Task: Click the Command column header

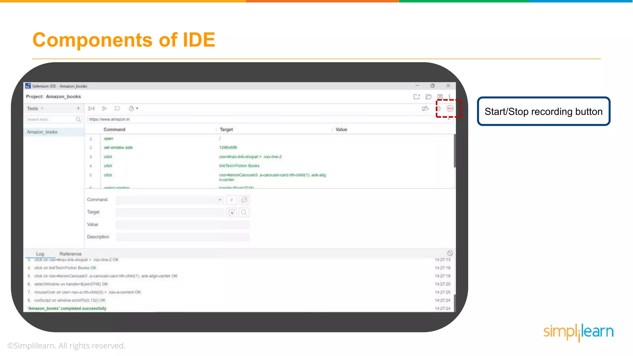Action: [114, 129]
